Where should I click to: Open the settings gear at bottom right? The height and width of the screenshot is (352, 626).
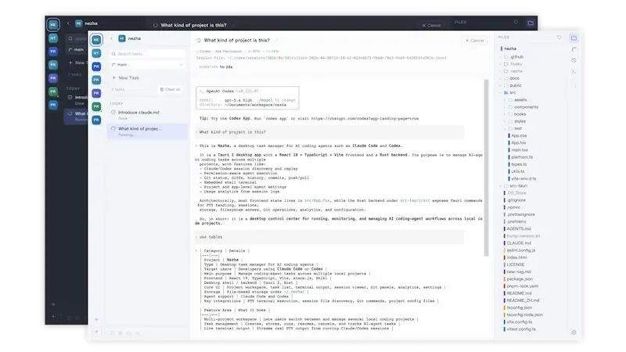coord(574,332)
